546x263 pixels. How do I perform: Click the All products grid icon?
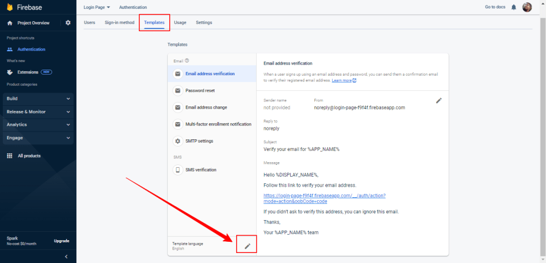click(10, 155)
